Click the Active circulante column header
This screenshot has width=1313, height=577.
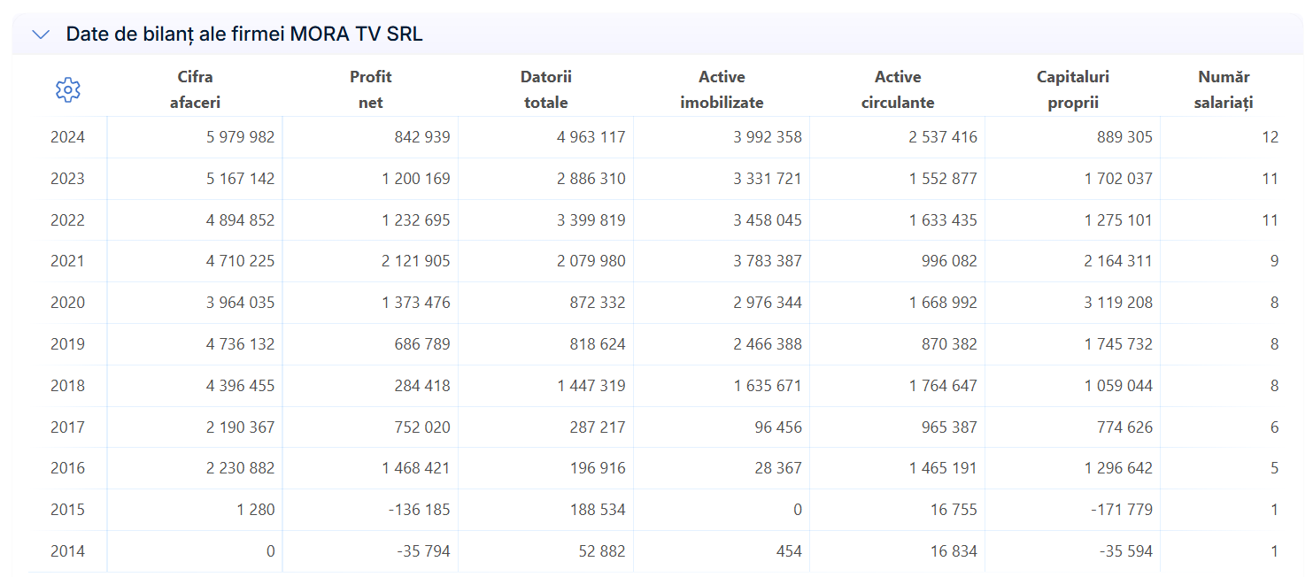click(898, 89)
